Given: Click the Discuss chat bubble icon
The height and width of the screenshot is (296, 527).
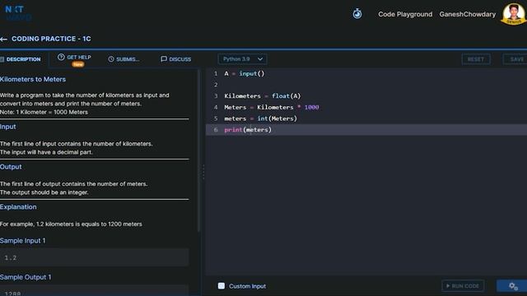Looking at the screenshot, I should click(164, 59).
